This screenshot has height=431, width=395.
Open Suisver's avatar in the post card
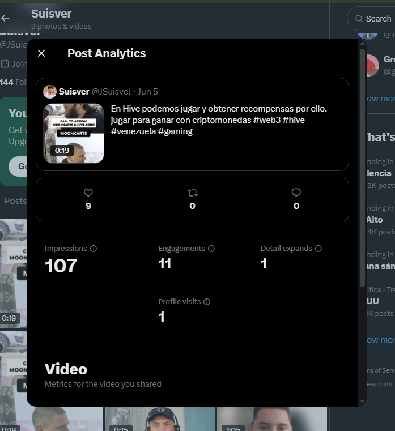50,92
